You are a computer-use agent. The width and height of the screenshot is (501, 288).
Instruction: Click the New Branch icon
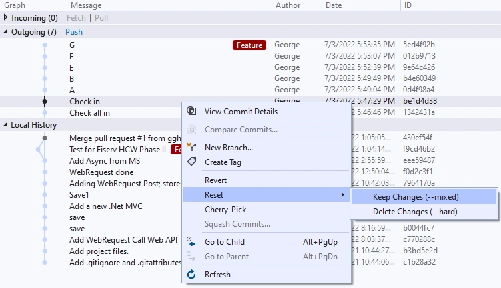(191, 147)
